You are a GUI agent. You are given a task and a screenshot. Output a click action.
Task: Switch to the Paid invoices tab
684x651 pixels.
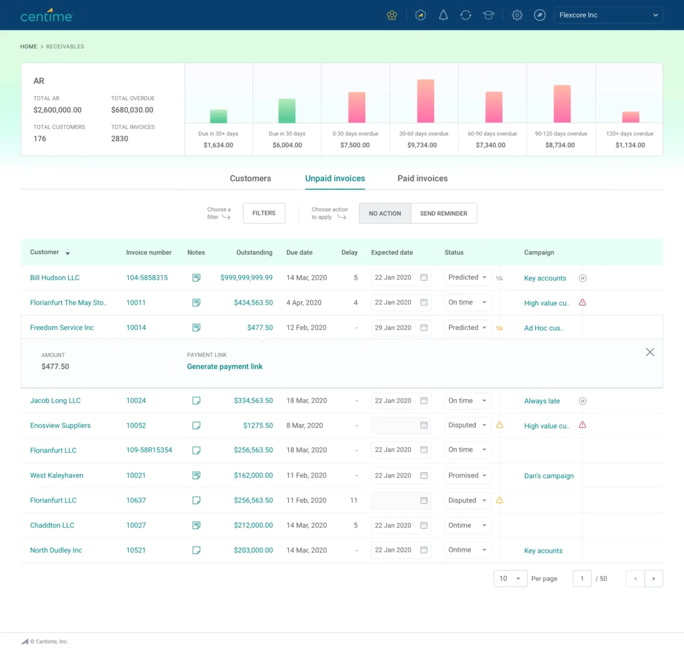(422, 178)
